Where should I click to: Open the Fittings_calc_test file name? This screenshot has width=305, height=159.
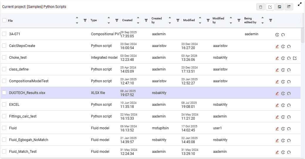click(23, 116)
